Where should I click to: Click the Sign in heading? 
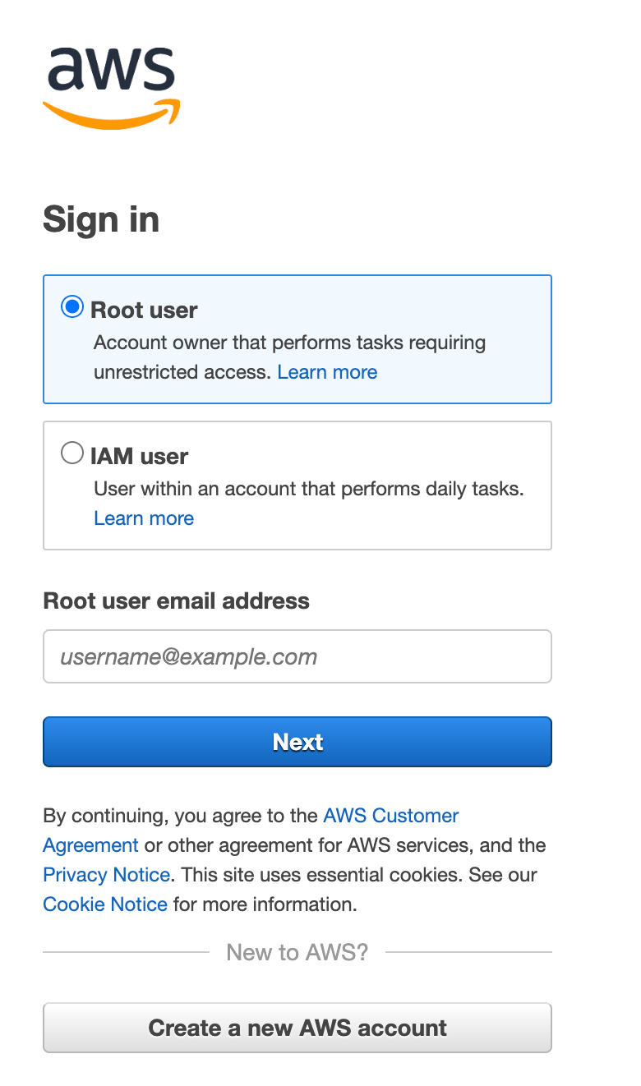[x=101, y=220]
